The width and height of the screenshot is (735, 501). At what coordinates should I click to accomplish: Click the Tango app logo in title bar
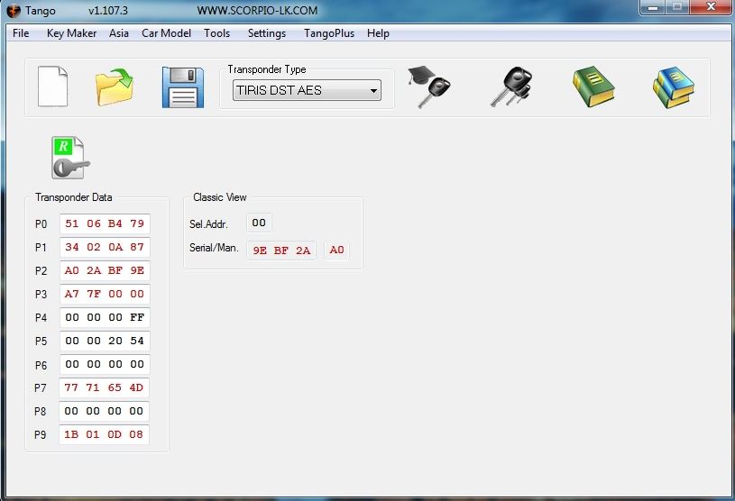[14, 10]
